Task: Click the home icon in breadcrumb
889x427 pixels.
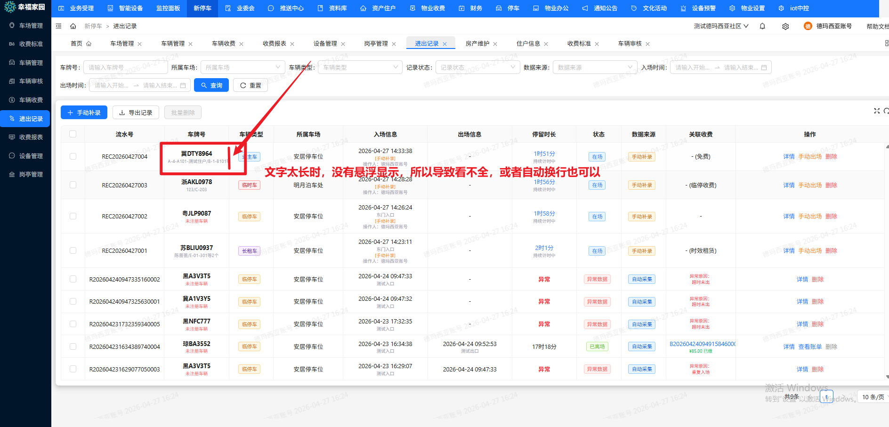Action: coord(73,26)
